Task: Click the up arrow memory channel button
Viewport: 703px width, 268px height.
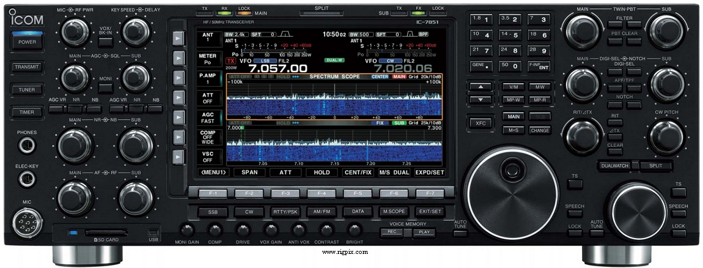Action: click(480, 87)
